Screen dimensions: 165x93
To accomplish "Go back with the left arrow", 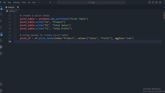I will pos(51,2).
